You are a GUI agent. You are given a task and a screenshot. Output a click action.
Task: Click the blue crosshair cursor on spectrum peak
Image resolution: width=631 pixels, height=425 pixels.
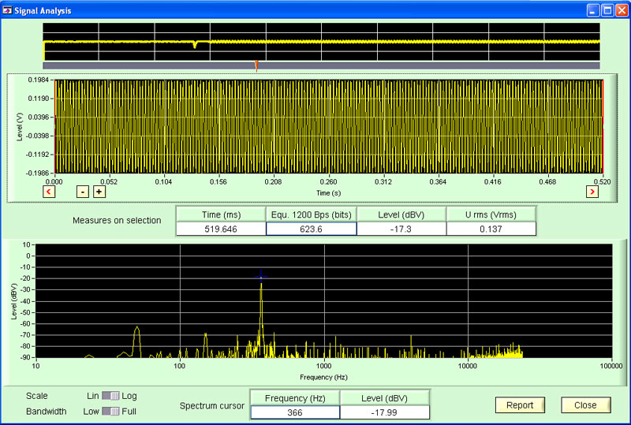click(x=261, y=277)
